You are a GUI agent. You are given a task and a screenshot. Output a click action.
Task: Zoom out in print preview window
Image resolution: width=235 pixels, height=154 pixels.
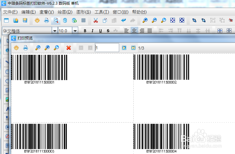click(x=38, y=48)
